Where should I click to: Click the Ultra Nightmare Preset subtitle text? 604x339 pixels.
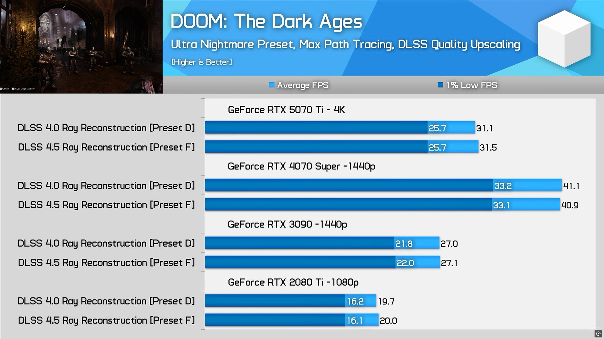[x=345, y=44]
